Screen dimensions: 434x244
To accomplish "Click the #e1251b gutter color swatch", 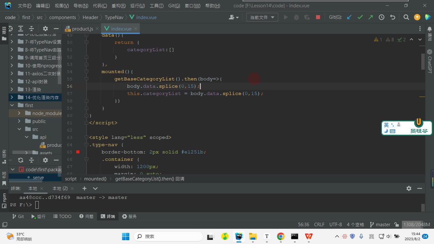I will tap(78, 152).
